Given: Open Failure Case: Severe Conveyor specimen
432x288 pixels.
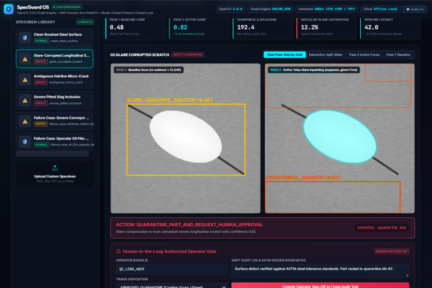Looking at the screenshot, I should tap(55, 121).
